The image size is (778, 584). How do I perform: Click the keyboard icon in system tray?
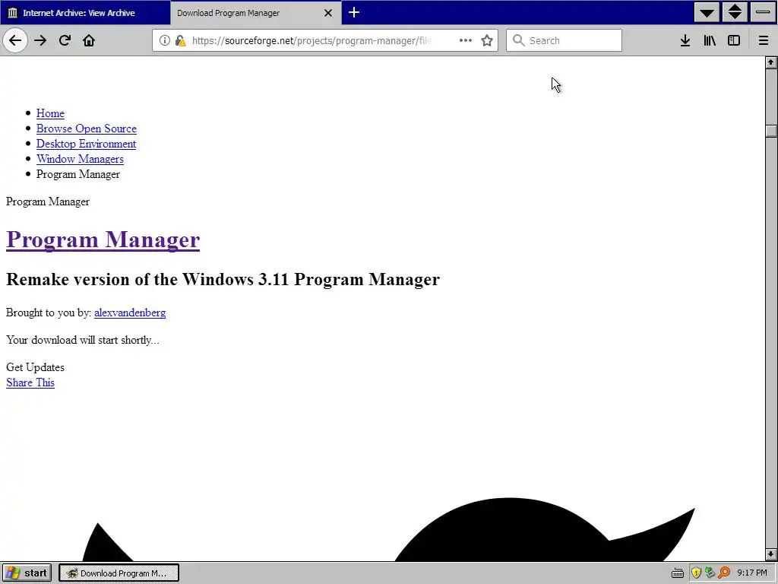pyautogui.click(x=677, y=573)
